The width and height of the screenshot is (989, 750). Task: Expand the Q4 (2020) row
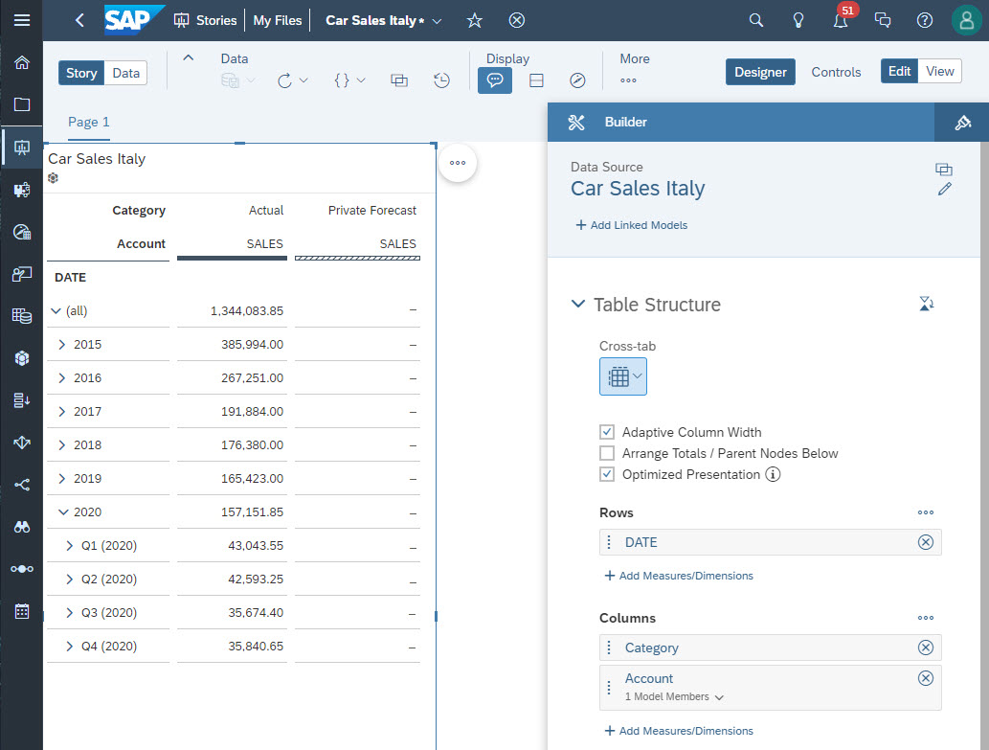coord(69,646)
